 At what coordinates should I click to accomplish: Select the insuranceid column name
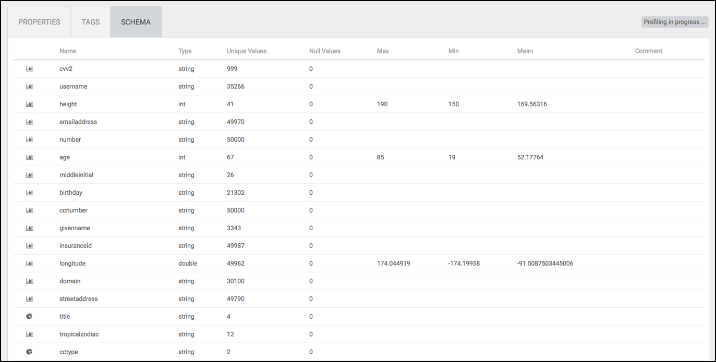(76, 246)
